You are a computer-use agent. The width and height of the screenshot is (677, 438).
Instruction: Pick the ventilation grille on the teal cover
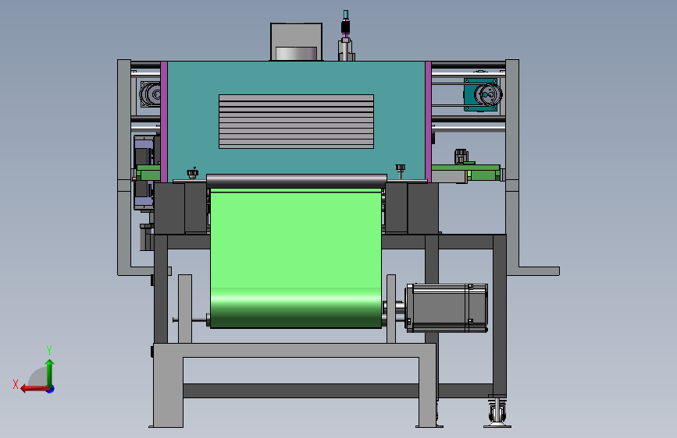pyautogui.click(x=296, y=122)
